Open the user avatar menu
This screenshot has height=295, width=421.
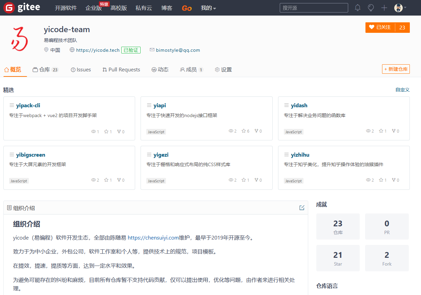tap(400, 8)
